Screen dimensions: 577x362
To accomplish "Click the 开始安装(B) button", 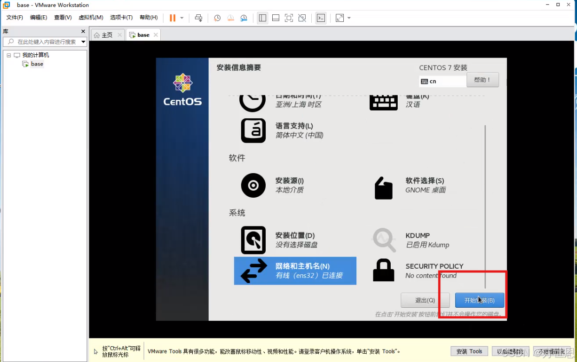I will coord(479,300).
